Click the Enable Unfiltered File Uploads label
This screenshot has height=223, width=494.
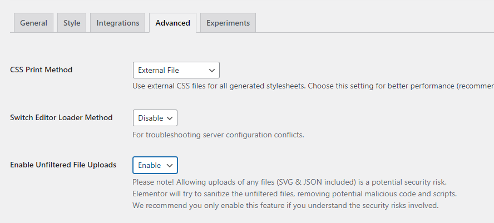63,165
